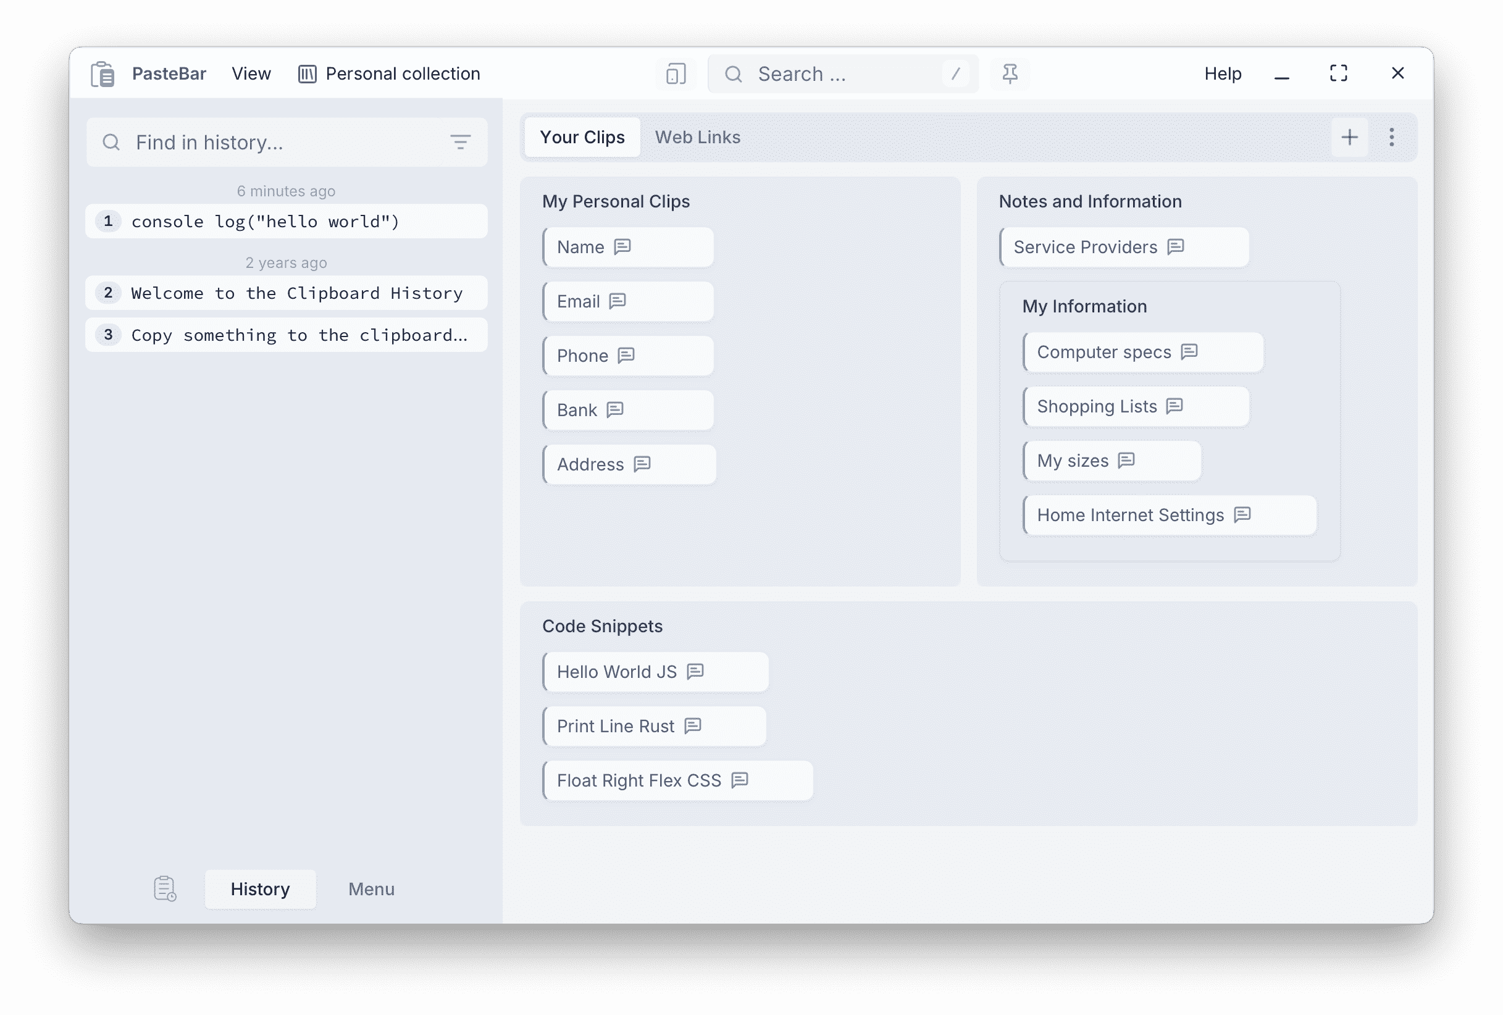This screenshot has width=1503, height=1015.
Task: Open the tabs three-dot options menu
Action: click(1391, 137)
